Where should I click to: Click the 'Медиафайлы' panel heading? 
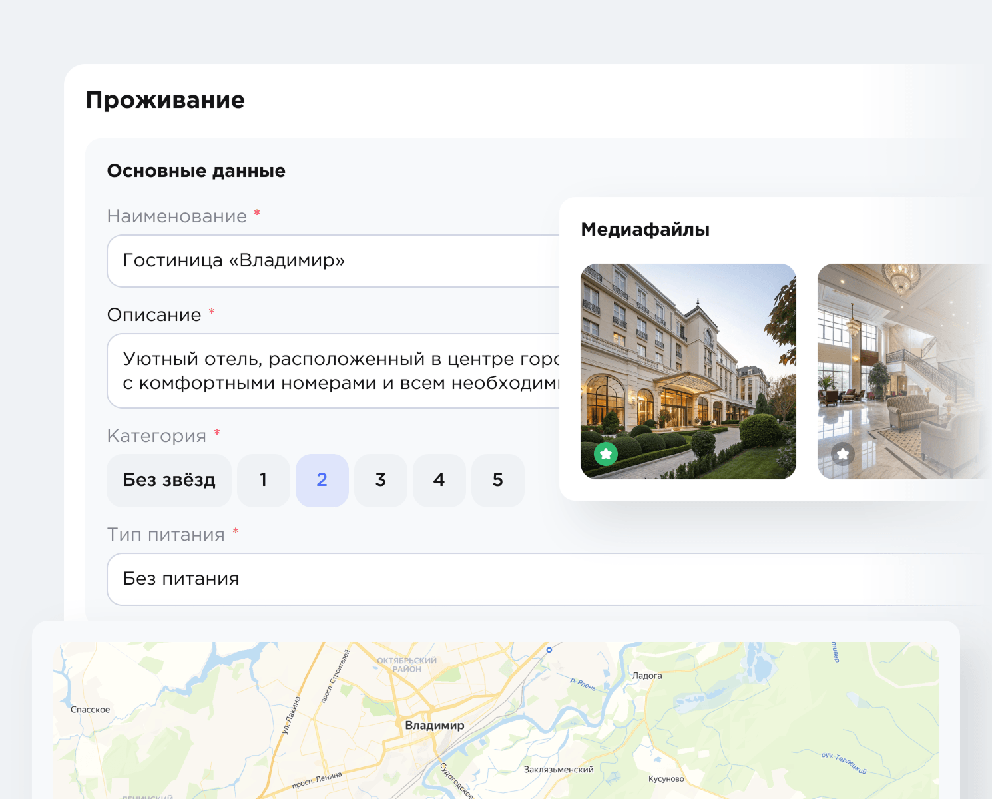point(645,230)
